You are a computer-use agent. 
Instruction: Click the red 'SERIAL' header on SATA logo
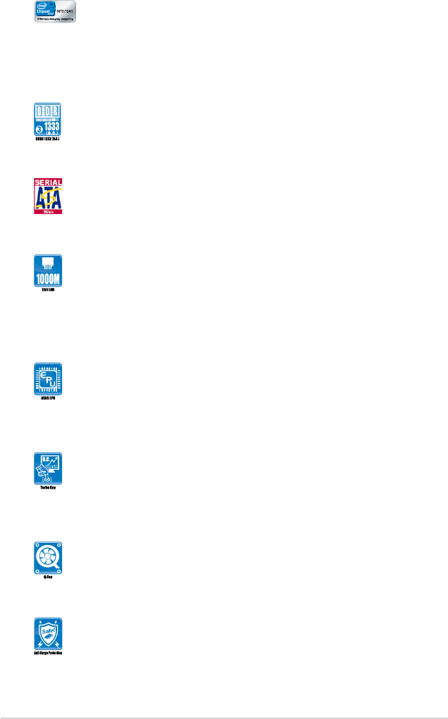48,182
